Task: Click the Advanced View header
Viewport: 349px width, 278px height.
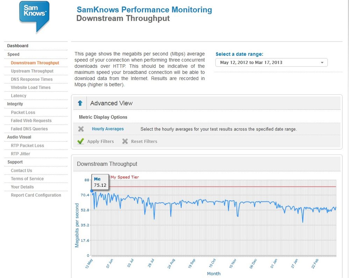Action: coord(111,103)
